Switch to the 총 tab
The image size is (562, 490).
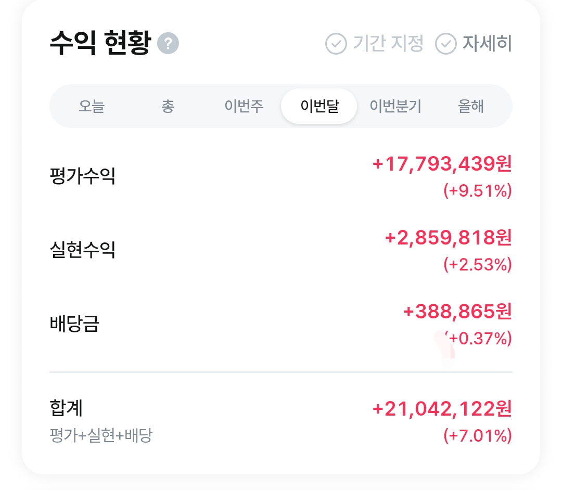(168, 107)
